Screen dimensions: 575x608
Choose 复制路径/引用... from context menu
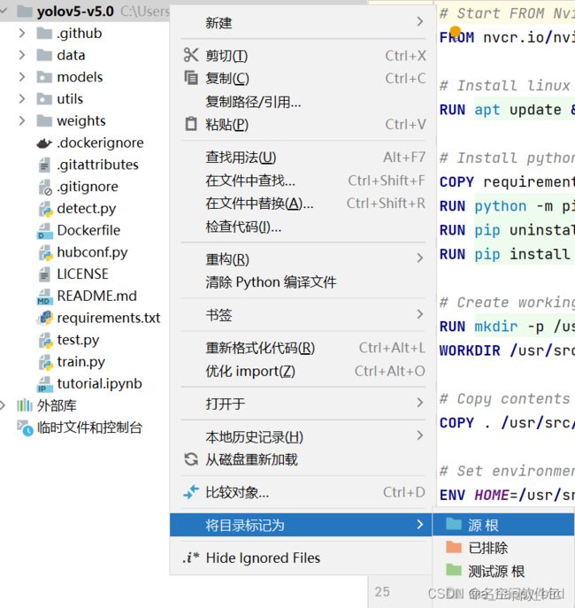point(301,102)
